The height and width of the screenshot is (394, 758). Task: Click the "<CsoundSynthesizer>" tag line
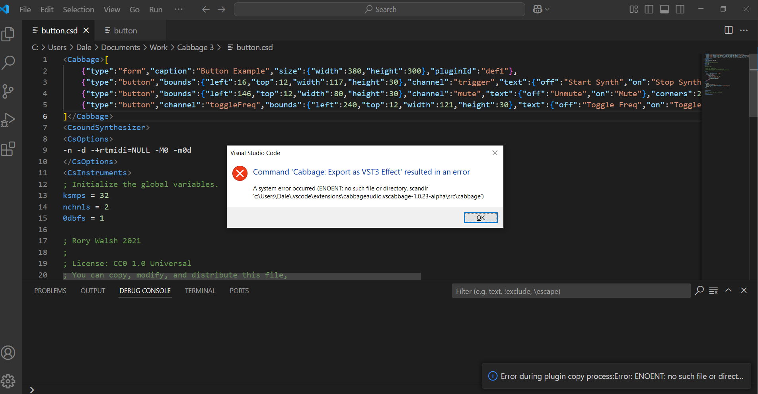click(x=106, y=128)
